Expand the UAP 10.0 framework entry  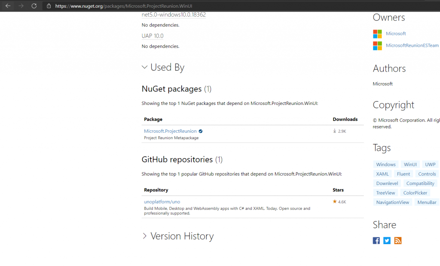click(152, 36)
